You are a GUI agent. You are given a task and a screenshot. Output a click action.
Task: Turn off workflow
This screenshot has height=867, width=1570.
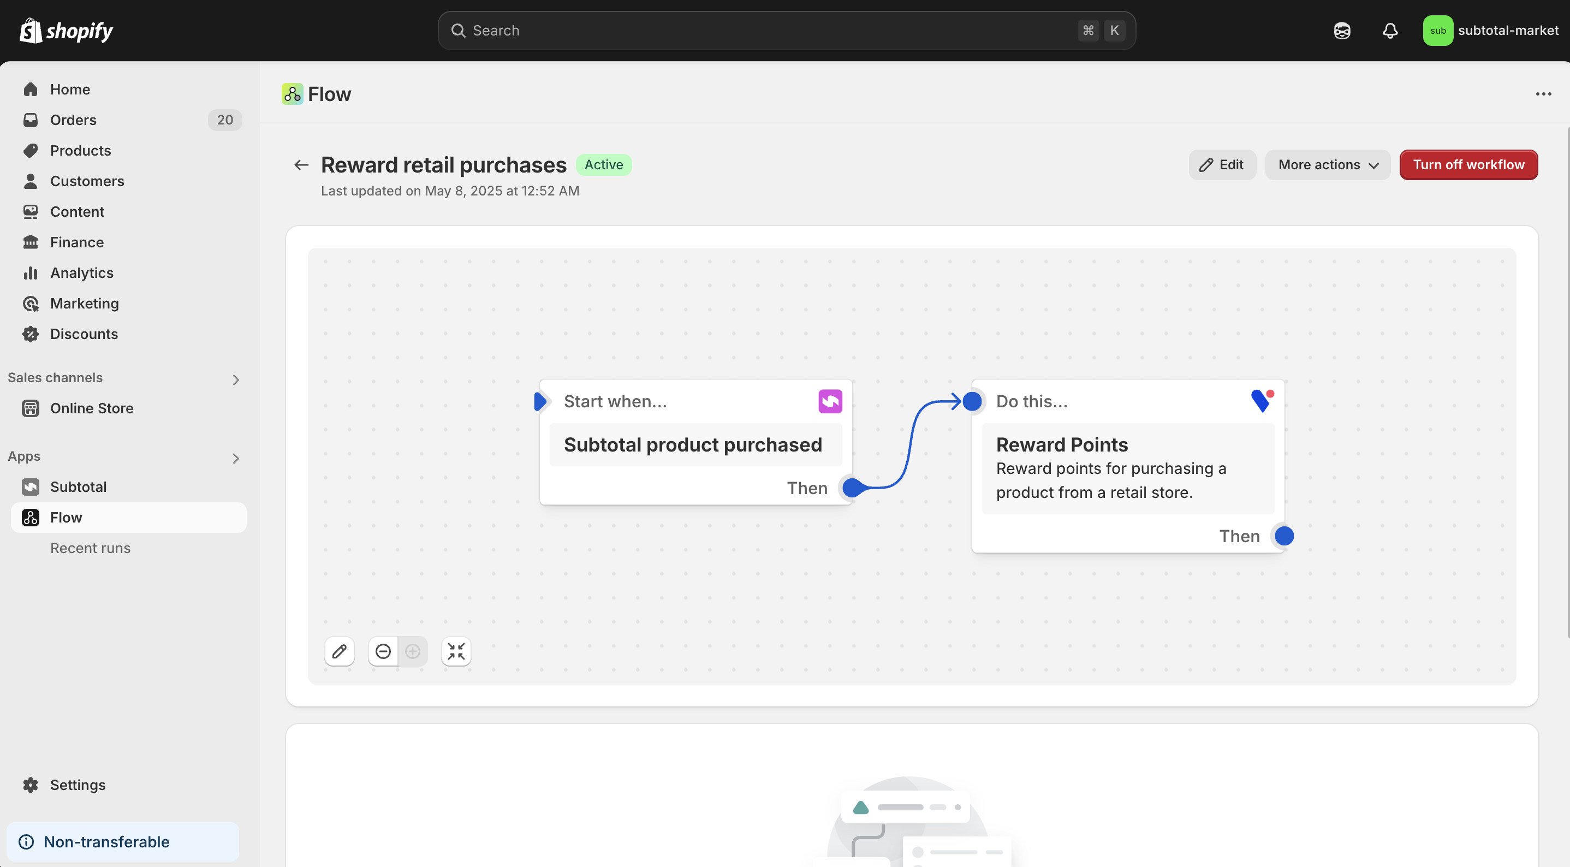[x=1467, y=165]
